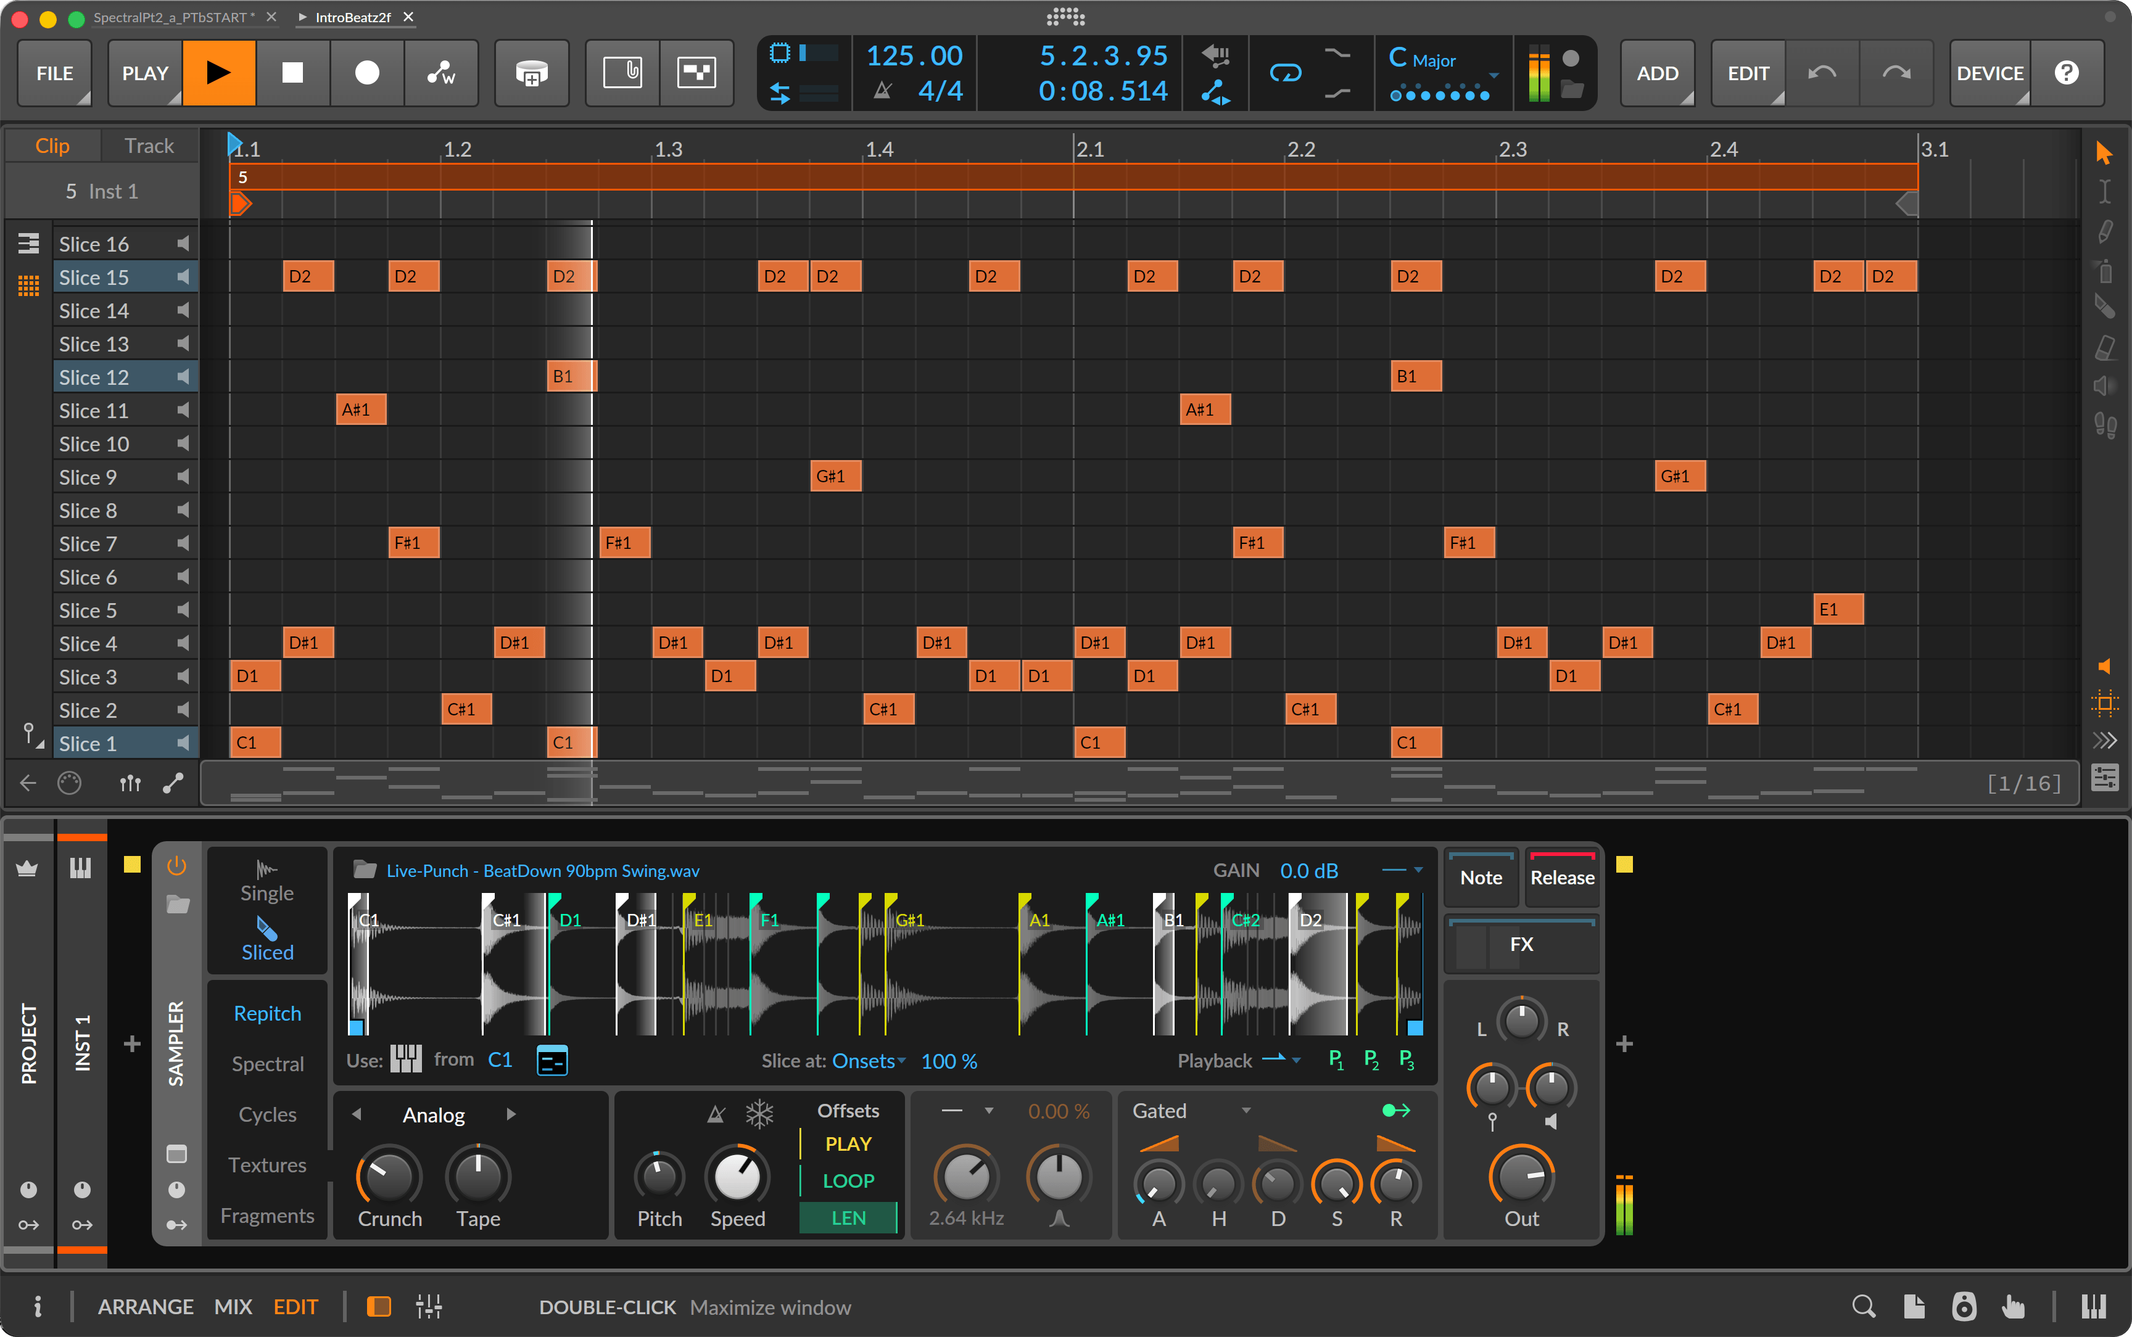
Task: Choose the Repitch playback mode
Action: coord(267,1013)
